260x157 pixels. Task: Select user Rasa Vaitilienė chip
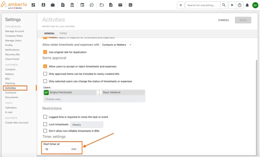pyautogui.click(x=121, y=92)
